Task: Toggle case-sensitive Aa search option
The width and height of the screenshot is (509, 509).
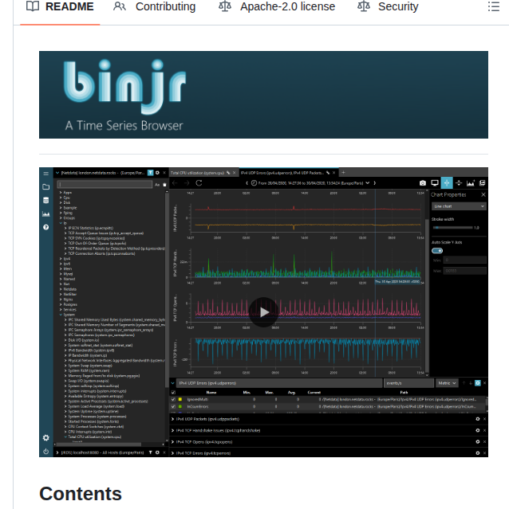Action: [x=157, y=185]
